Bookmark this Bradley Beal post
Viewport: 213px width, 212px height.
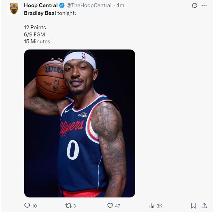[x=193, y=206]
